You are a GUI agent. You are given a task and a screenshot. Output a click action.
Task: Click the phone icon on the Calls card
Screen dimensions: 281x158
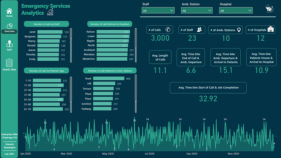coord(168,29)
